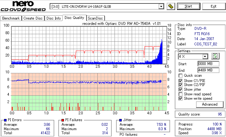This screenshot has width=226, height=137.
Task: Go to the Disc Info tab
Action: 53,18
